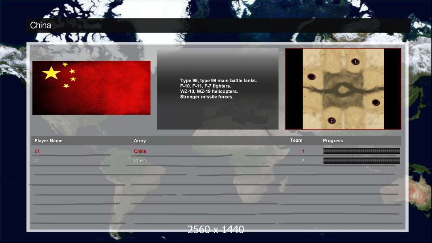Viewport: 432px width, 243px height.
Task: Click the China flag image
Action: [x=92, y=88]
